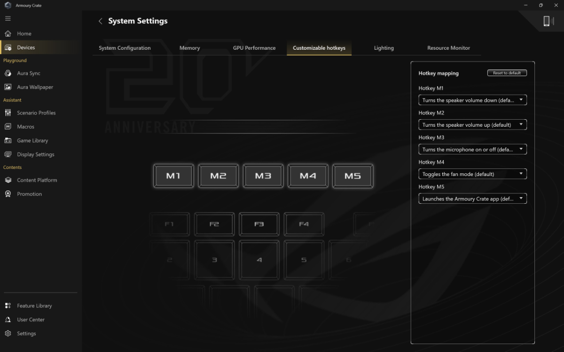This screenshot has width=564, height=352.
Task: Open the Hotkey M2 function dropdown
Action: (x=472, y=125)
